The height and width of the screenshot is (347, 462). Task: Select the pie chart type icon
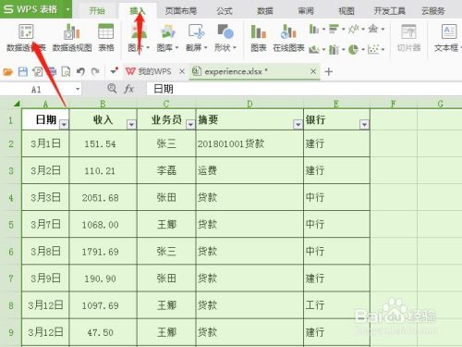coord(353,49)
